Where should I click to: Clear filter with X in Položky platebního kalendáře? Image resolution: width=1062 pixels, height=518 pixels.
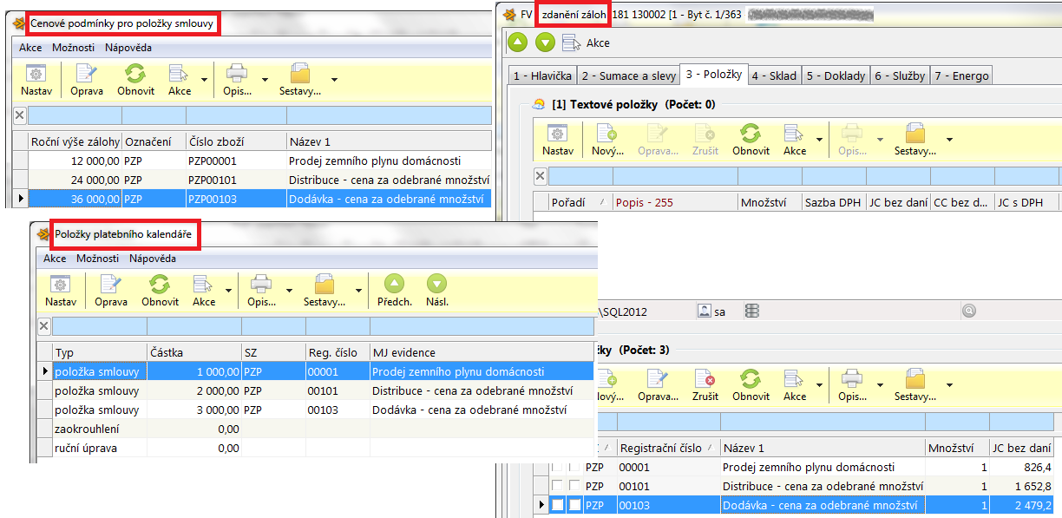[44, 326]
